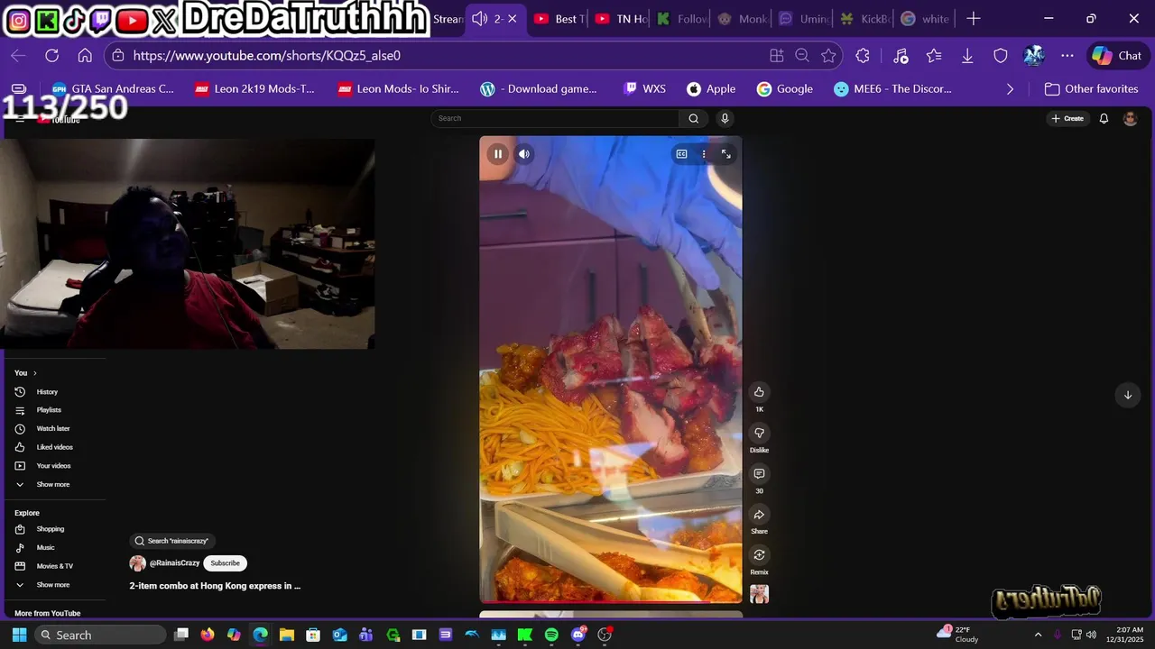
Task: Open WXS Twitch bookmark
Action: pyautogui.click(x=644, y=89)
